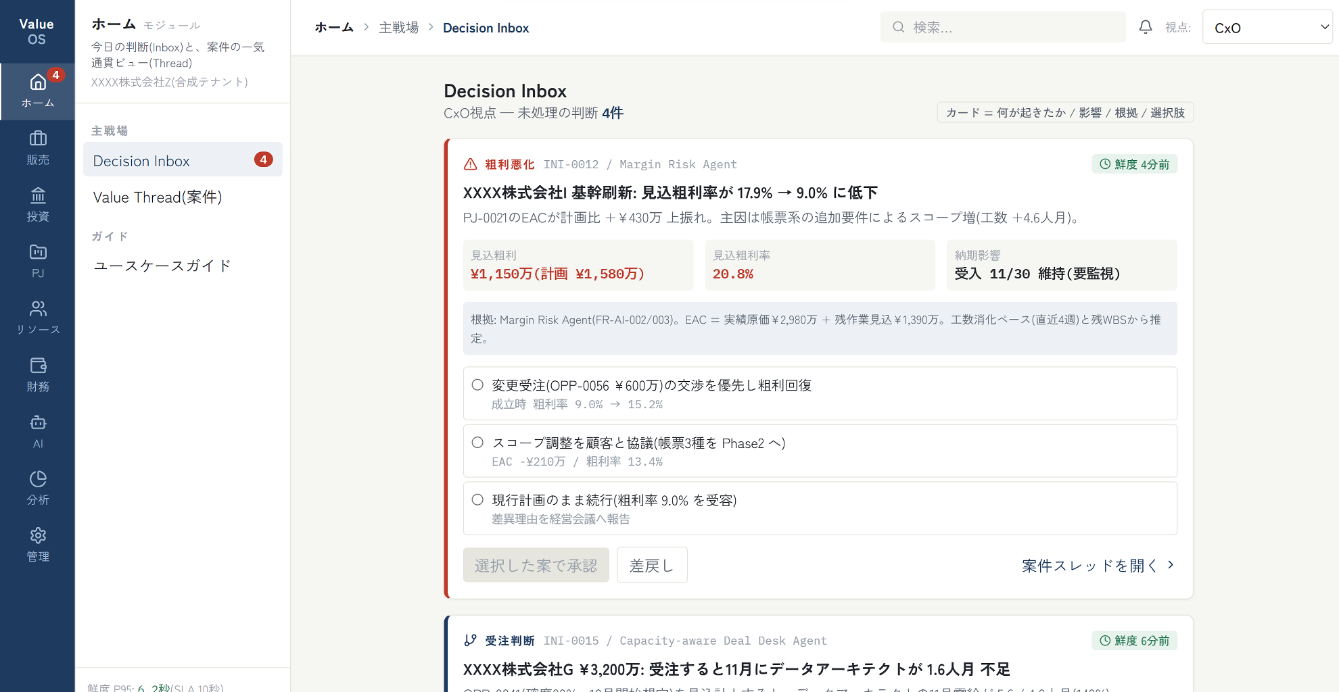
Task: Open the 財務 finance module
Action: (37, 375)
